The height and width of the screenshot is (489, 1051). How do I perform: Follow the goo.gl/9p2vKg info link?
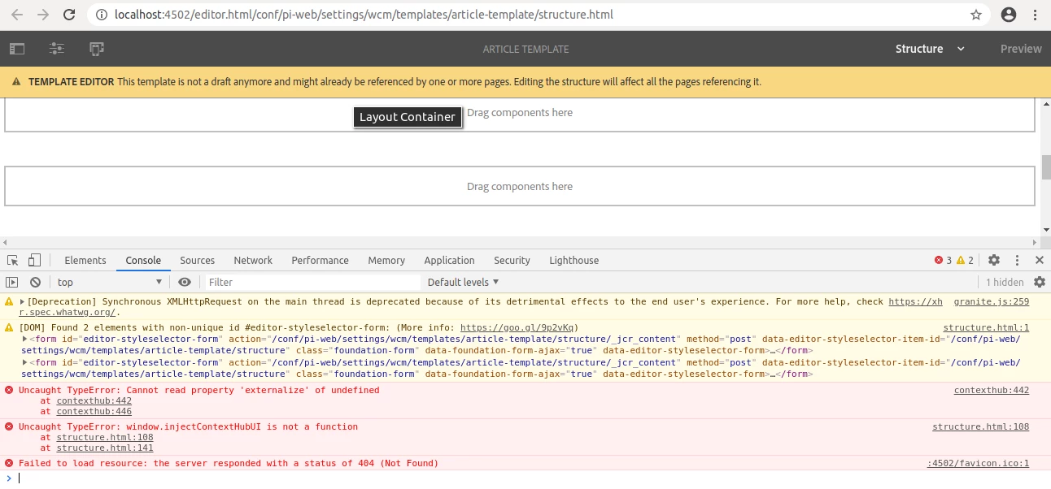[x=516, y=328]
